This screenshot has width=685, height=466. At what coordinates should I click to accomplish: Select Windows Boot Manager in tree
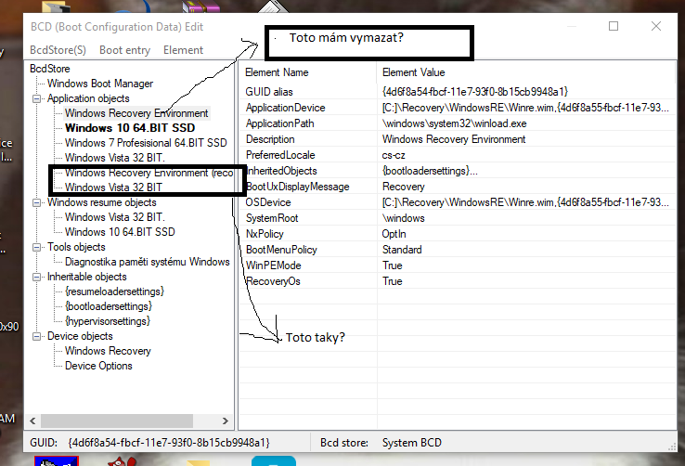[x=100, y=84]
